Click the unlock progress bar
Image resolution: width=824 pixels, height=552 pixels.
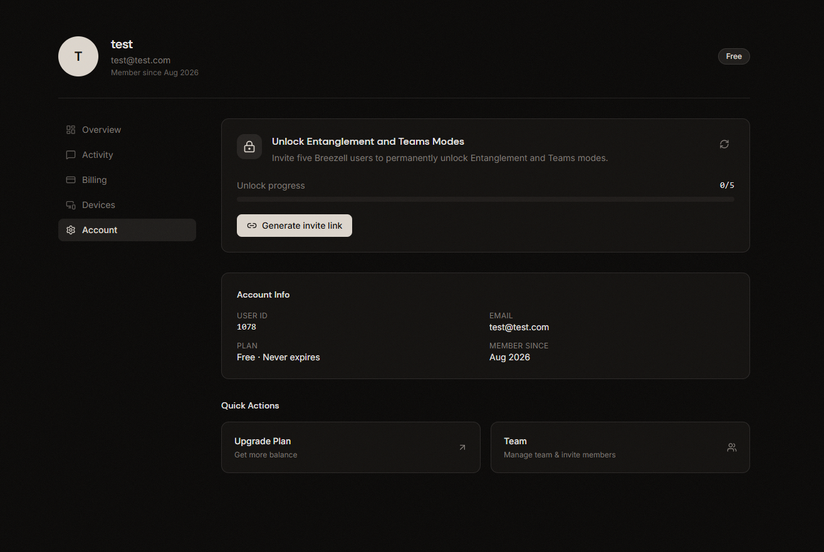tap(486, 199)
